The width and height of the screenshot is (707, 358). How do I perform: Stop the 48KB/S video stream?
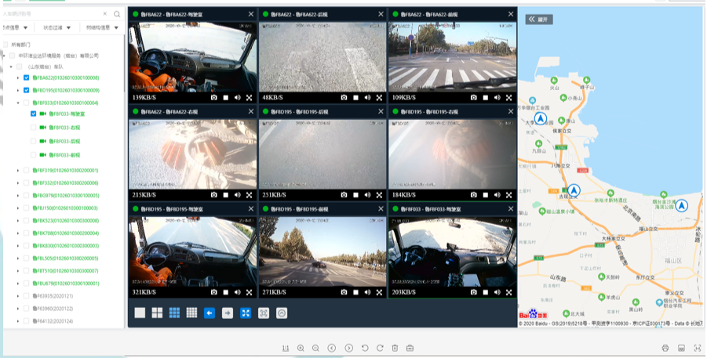355,98
